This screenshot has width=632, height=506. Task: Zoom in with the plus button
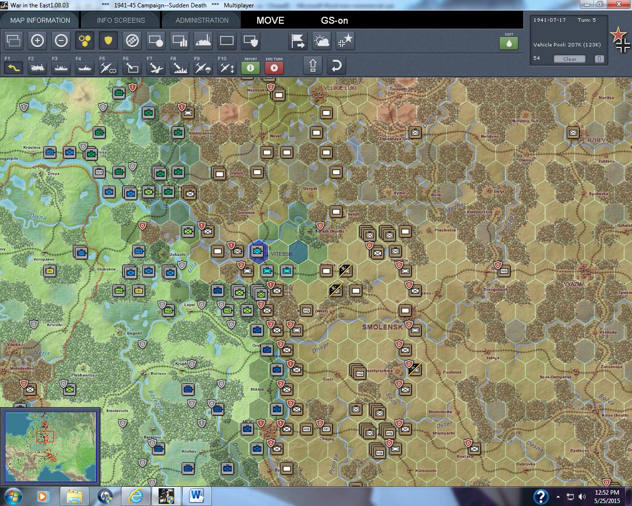point(38,41)
